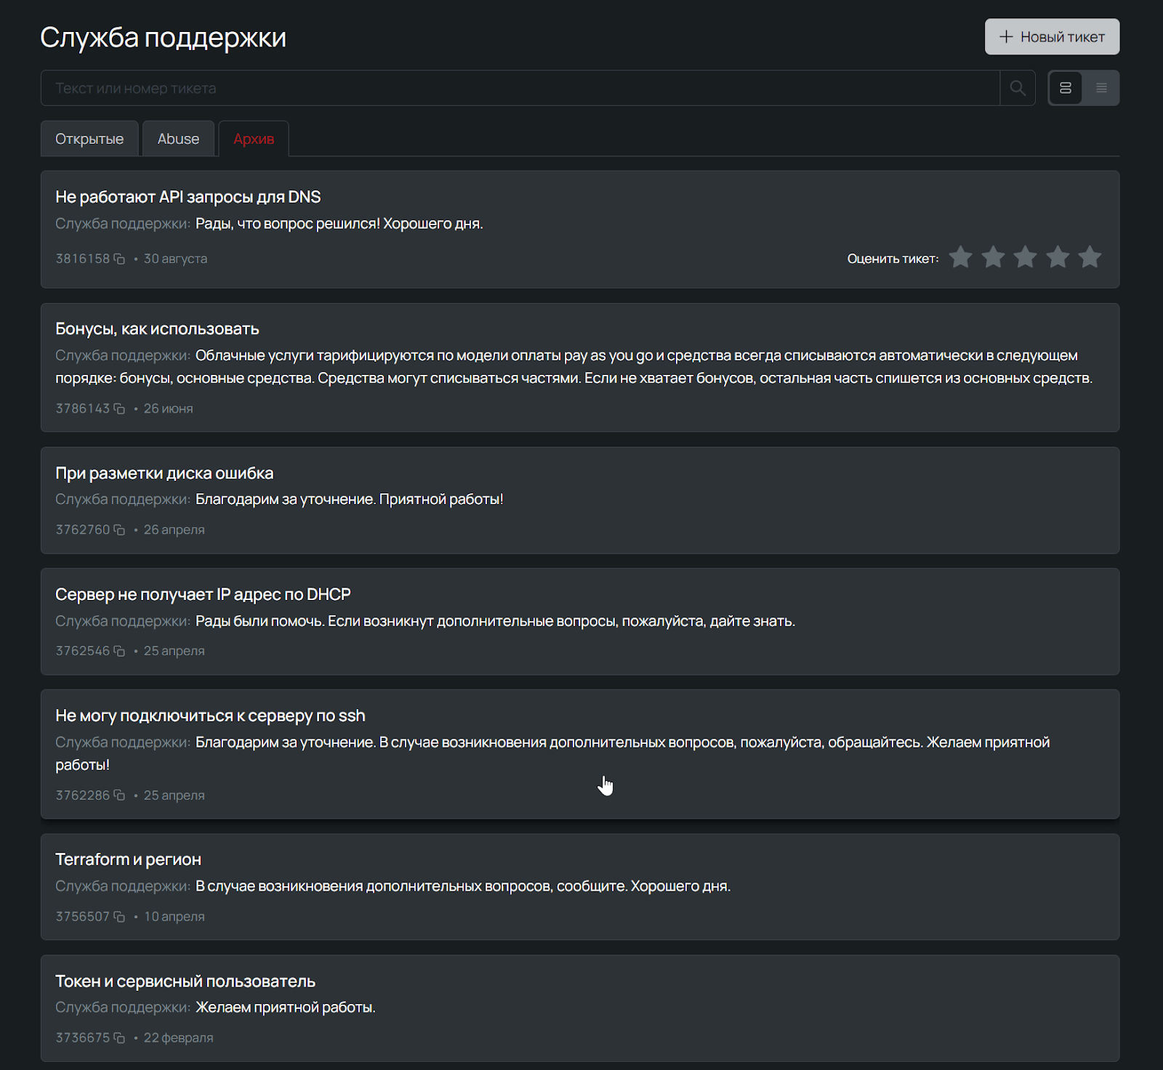Switch to card list view
This screenshot has width=1163, height=1070.
1066,88
